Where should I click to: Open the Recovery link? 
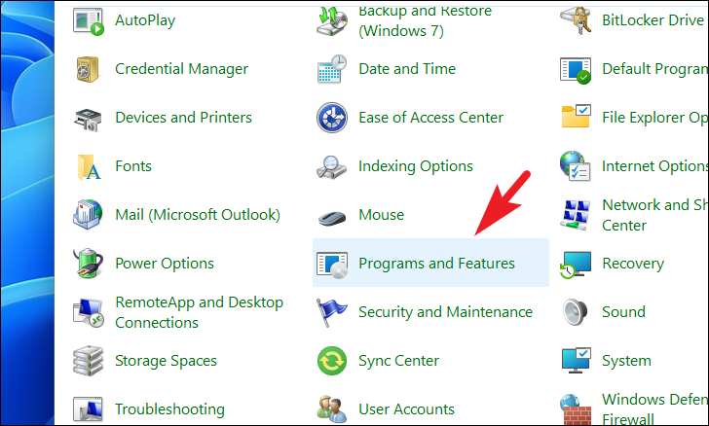coord(633,264)
